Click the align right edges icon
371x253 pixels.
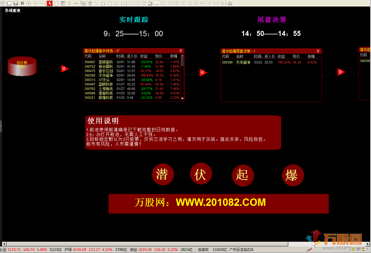tap(170, 3)
